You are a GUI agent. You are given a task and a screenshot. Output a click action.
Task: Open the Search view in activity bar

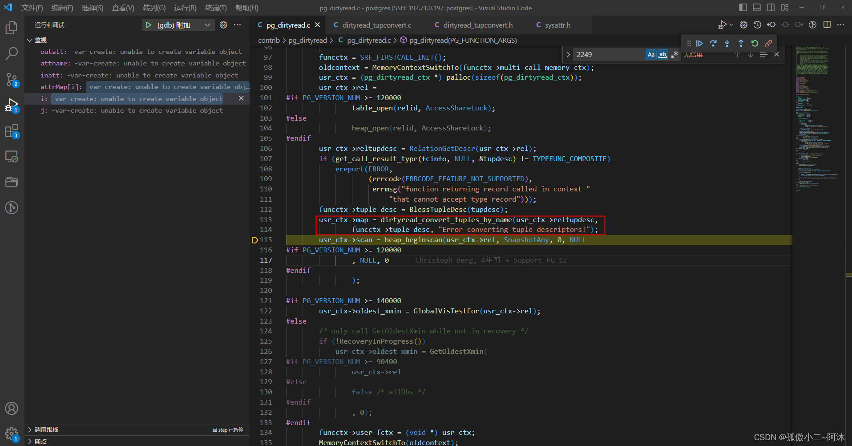[x=12, y=54]
